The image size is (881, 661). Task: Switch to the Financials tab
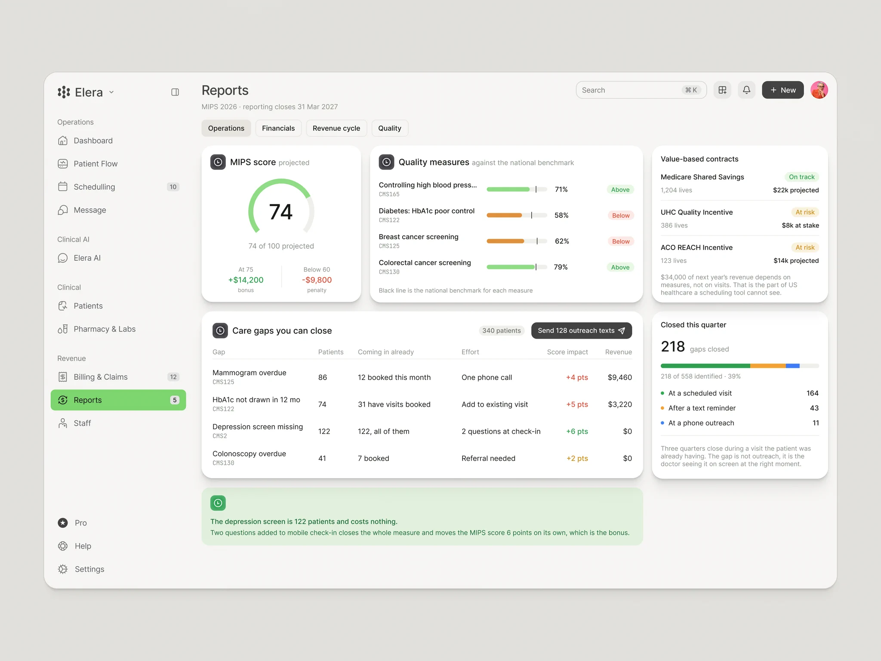pos(278,128)
